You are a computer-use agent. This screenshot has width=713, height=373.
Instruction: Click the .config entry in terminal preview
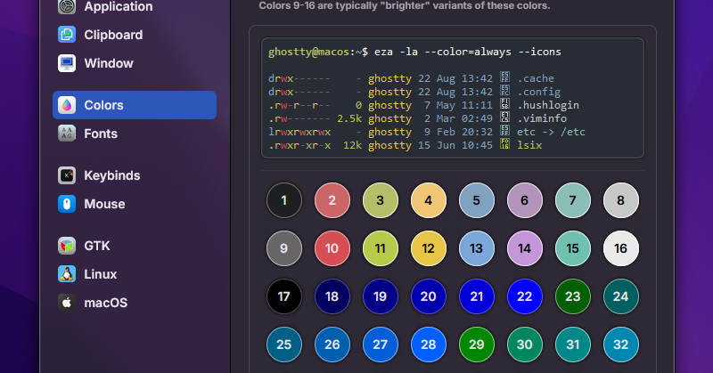pos(538,92)
